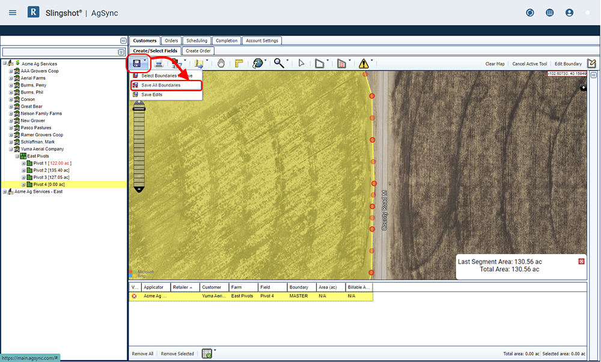This screenshot has height=362, width=601.
Task: Open dropdown arrow beside Zoom magnifier
Action: click(x=287, y=61)
